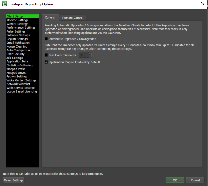Image resolution: width=208 pixels, height=186 pixels.
Task: Select Balancer Settings in the list
Action: (22, 35)
